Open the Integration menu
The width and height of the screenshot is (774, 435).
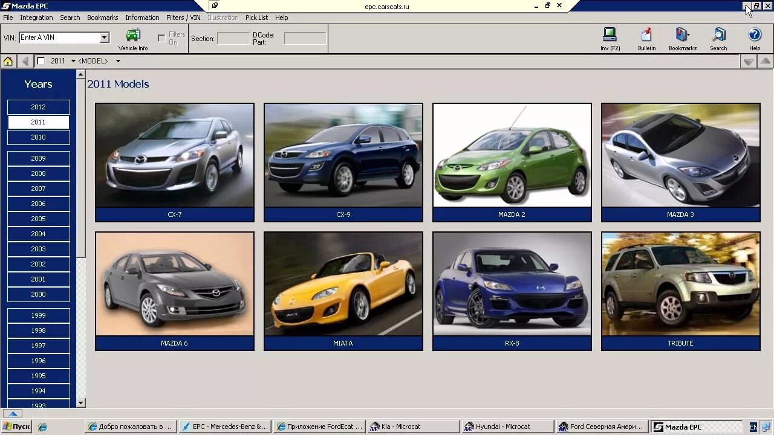coord(36,18)
